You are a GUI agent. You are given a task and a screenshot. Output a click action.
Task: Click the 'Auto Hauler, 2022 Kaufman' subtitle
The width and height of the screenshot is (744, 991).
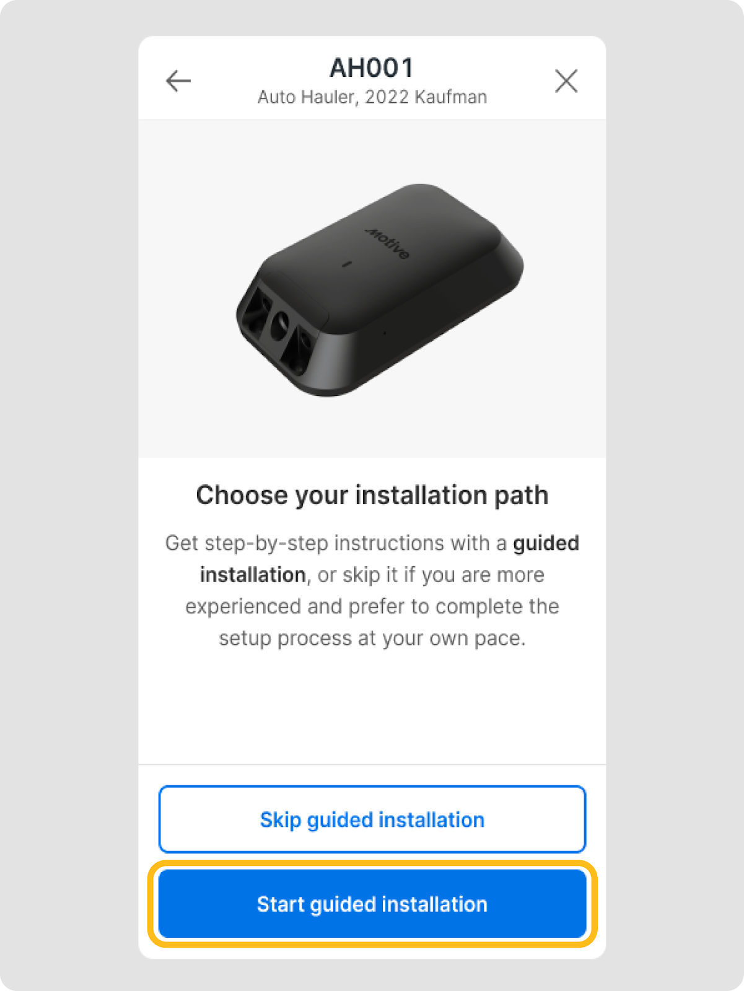372,97
